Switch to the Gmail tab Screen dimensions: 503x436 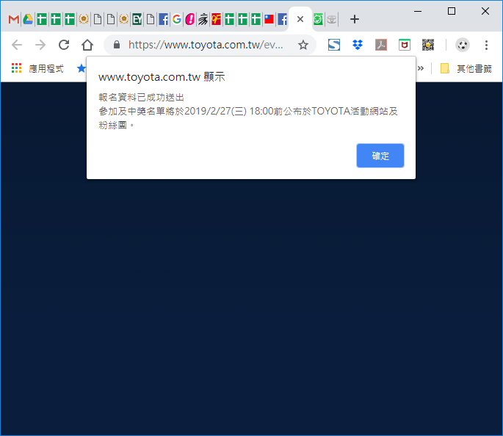14,20
